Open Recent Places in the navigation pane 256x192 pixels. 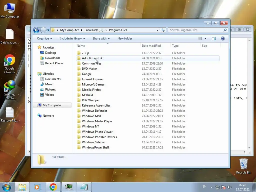(54, 63)
